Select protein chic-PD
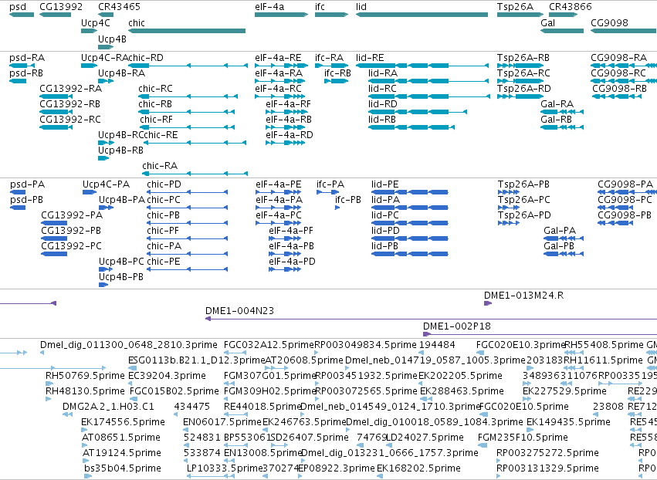 188,192
